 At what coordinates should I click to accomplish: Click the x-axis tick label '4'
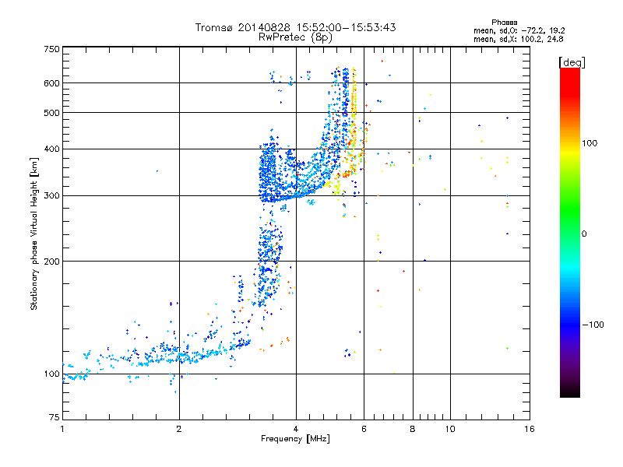[296, 429]
